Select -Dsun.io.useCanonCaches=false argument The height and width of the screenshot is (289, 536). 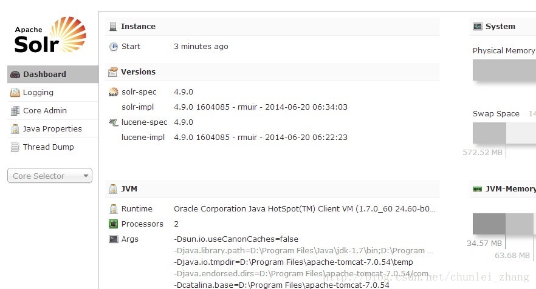[236, 239]
